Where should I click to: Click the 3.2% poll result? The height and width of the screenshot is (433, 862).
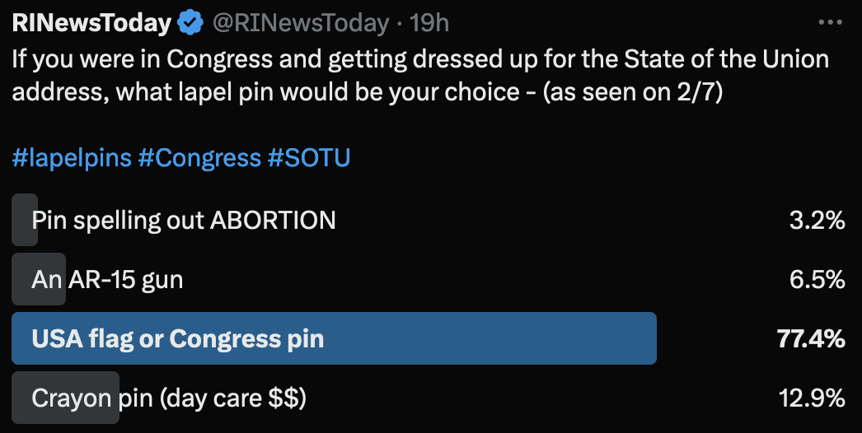click(817, 221)
